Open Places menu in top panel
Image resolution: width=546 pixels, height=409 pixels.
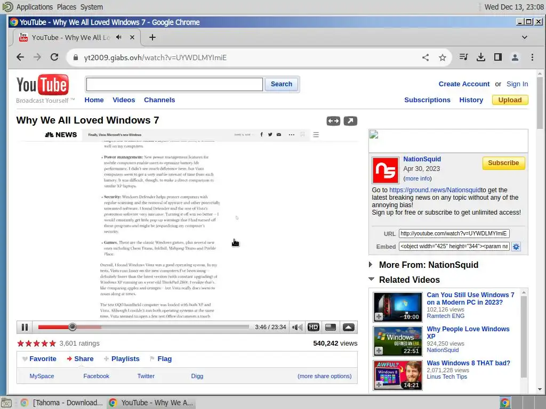67,7
